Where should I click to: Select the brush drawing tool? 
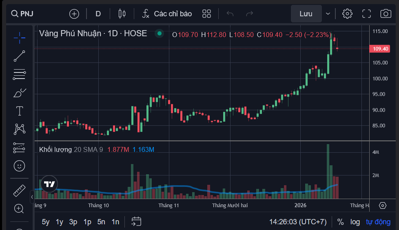tap(19, 93)
